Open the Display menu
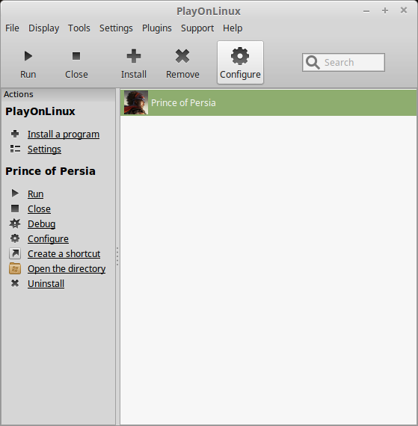The image size is (418, 426). (44, 28)
